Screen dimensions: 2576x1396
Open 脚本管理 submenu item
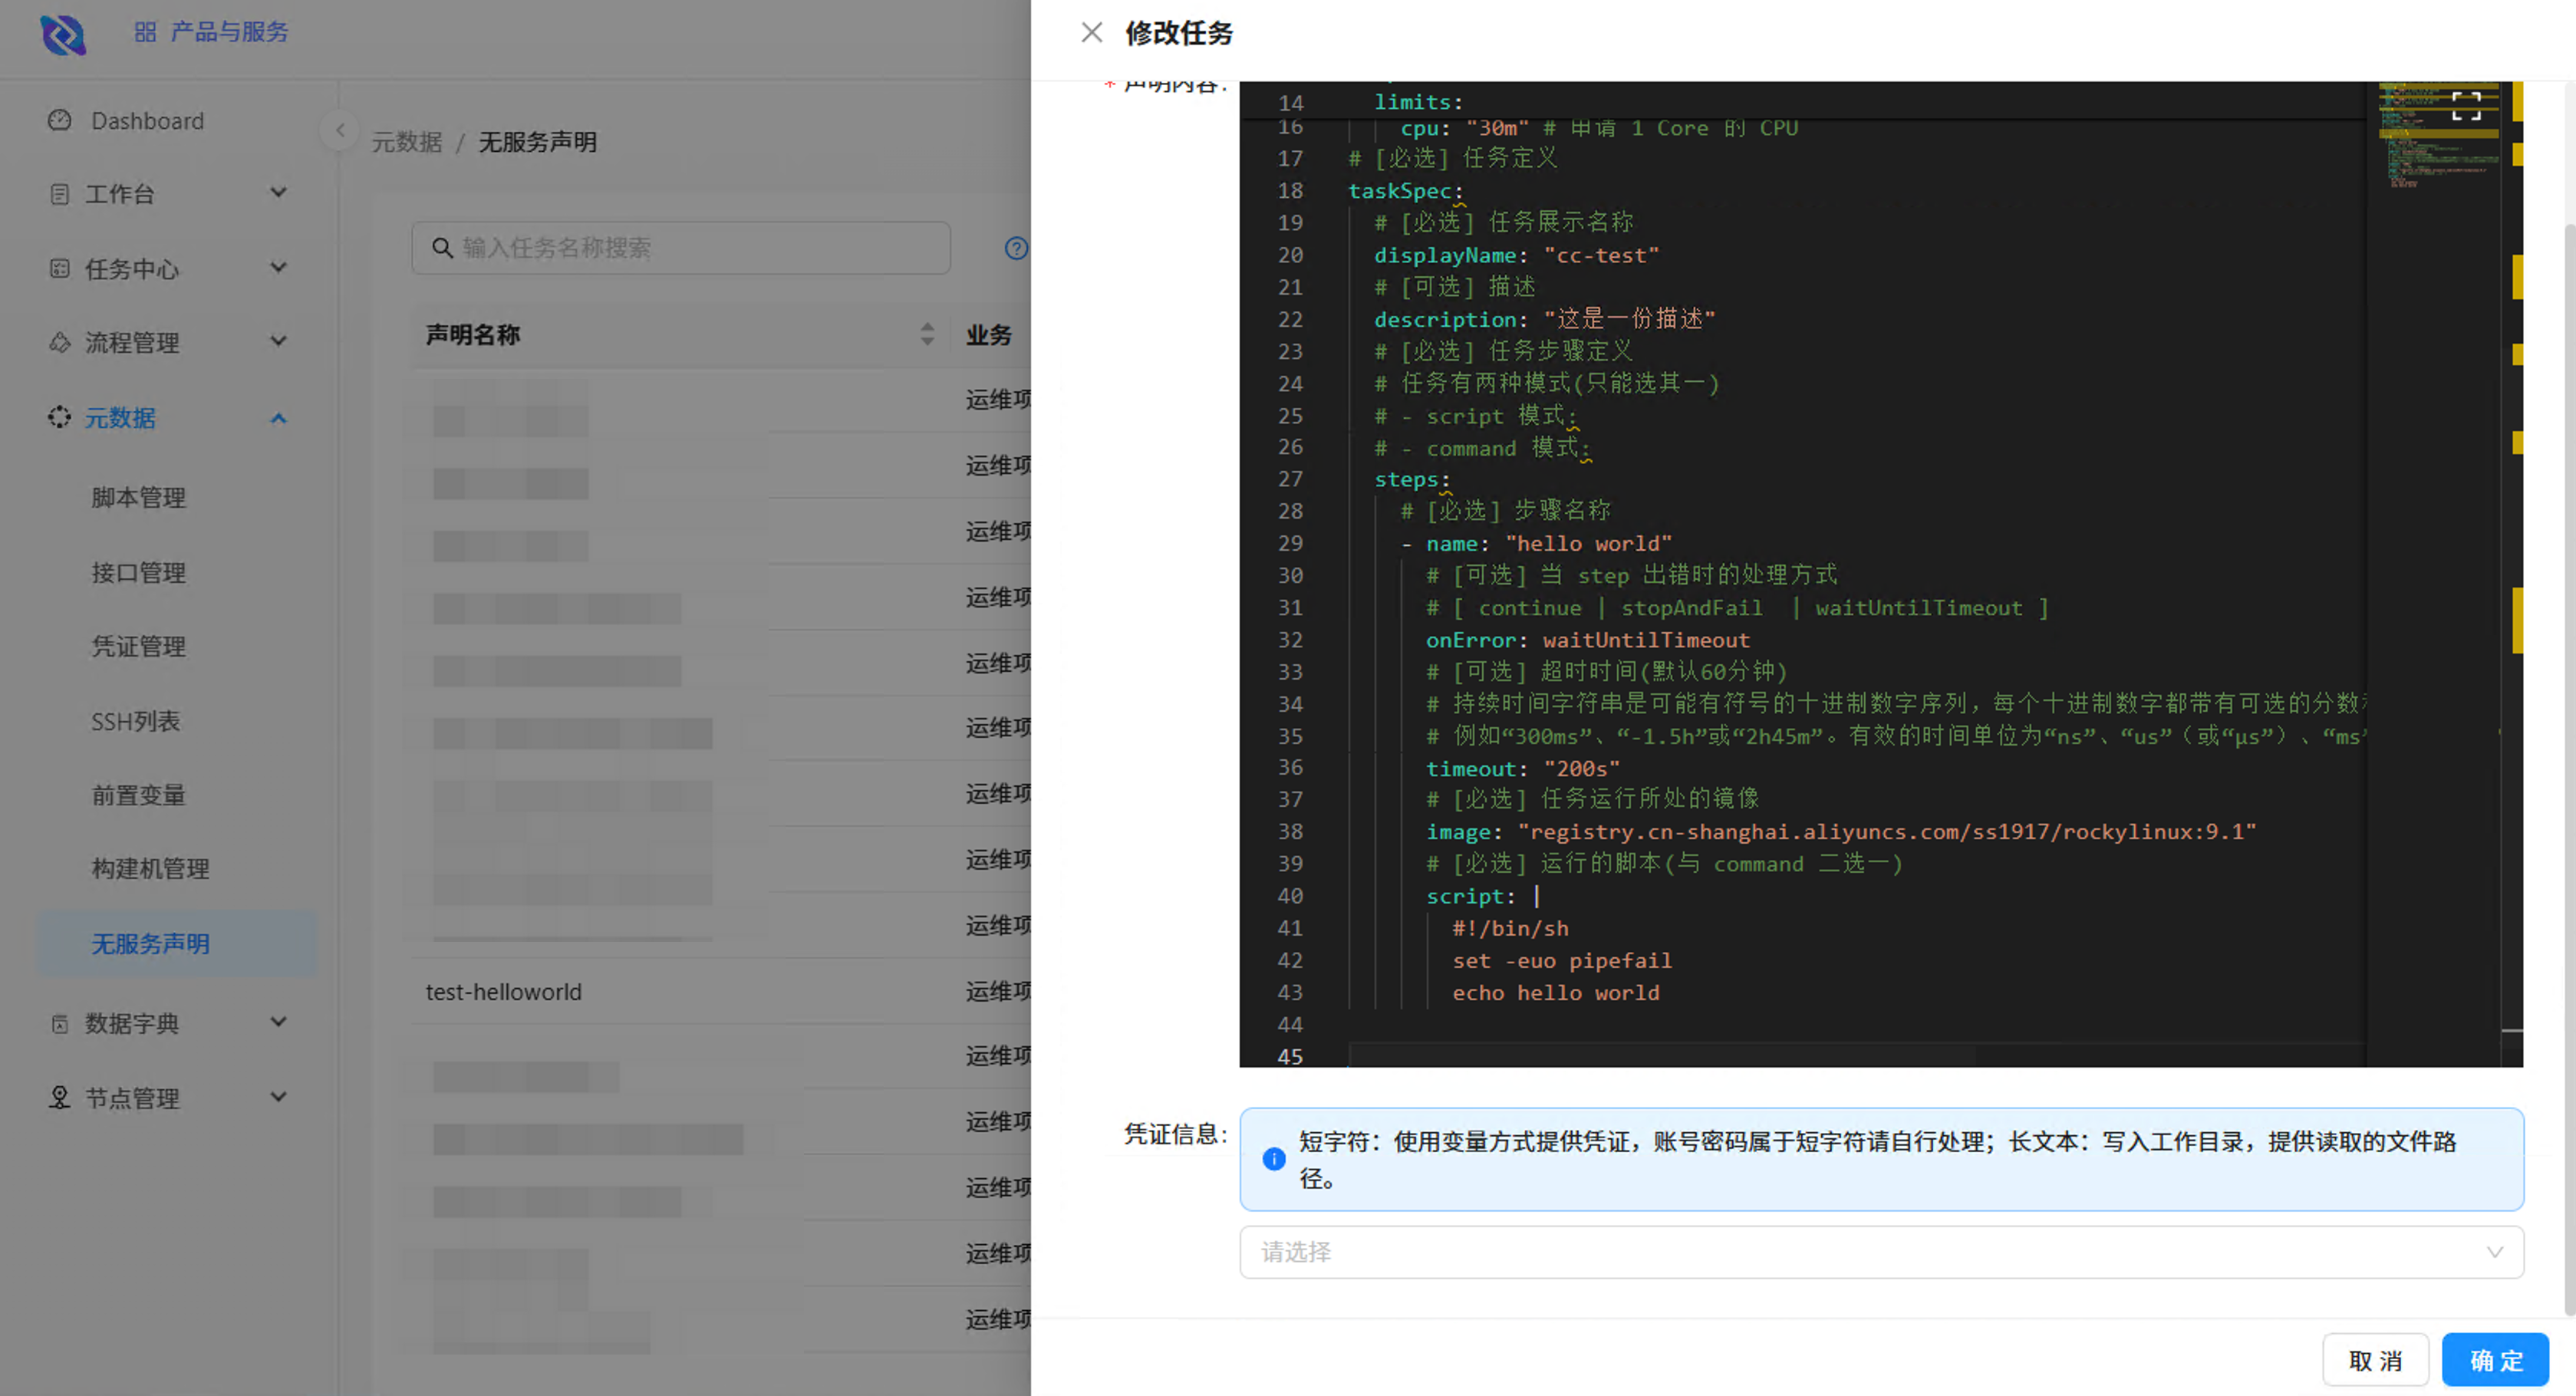[139, 497]
